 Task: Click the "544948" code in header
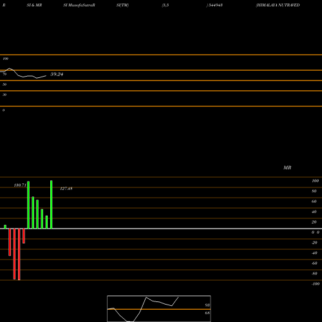click(x=215, y=5)
